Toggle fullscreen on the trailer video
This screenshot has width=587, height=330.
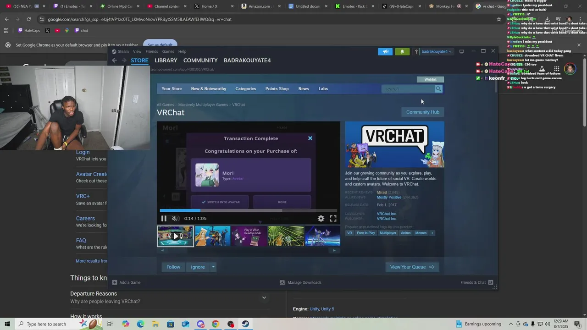(333, 219)
